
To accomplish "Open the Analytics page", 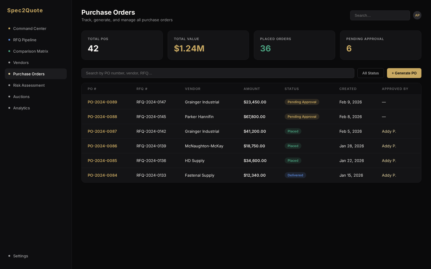I will [22, 108].
